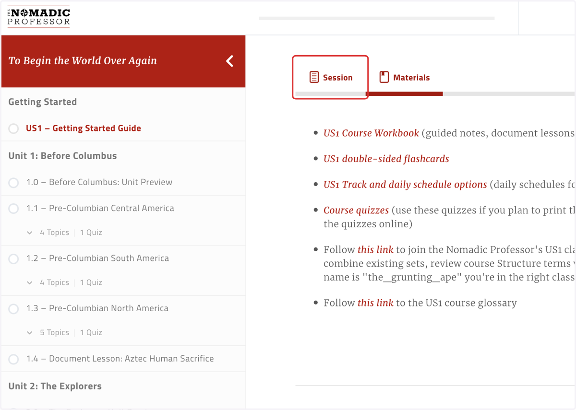This screenshot has height=410, width=576.
Task: Open lesson 1.3 – Pre-Columbian North America
Action: (x=97, y=308)
